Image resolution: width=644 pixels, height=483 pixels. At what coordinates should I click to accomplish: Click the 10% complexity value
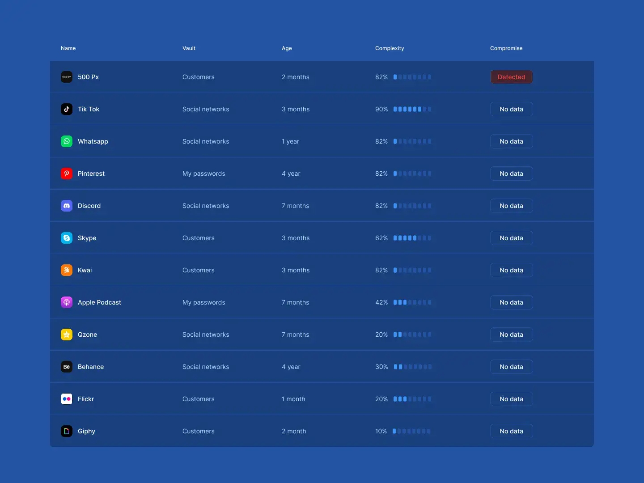(x=381, y=431)
